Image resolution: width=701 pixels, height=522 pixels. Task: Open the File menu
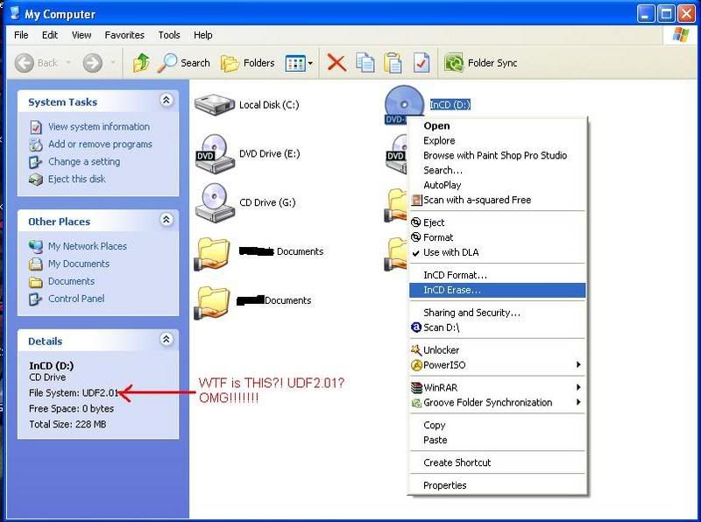21,35
